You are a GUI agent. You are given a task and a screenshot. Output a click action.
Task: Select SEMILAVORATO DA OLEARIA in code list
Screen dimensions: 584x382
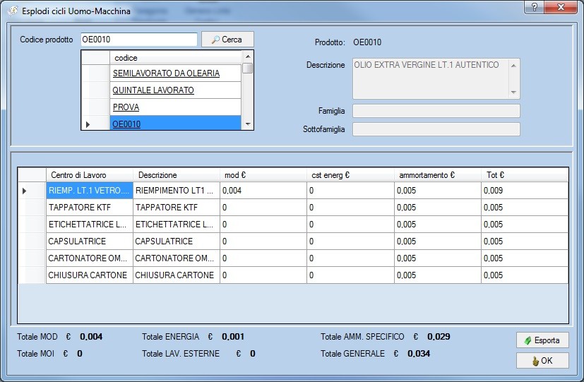click(175, 73)
